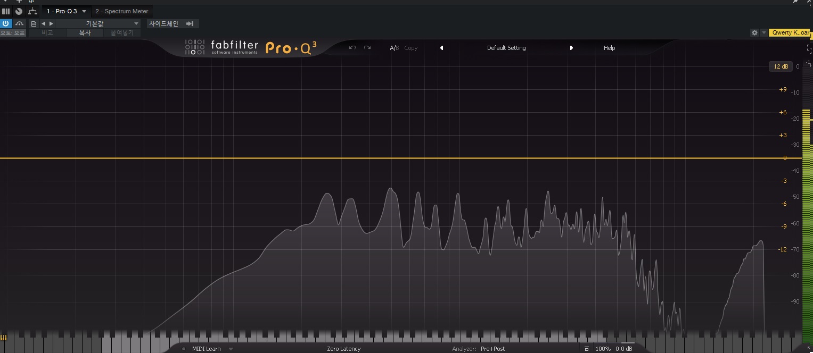
Task: Click the sidechain arrow icon next to 사이드체인
Action: [x=190, y=23]
